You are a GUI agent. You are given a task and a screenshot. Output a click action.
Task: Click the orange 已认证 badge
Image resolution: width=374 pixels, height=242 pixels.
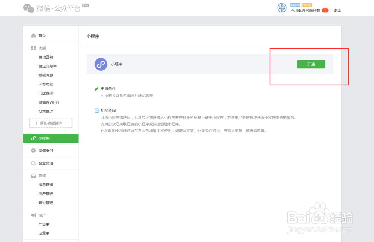click(307, 5)
